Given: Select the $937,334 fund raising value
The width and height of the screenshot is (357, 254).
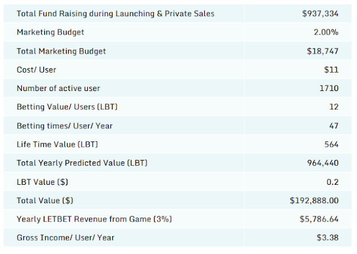Looking at the screenshot, I should (x=320, y=13).
